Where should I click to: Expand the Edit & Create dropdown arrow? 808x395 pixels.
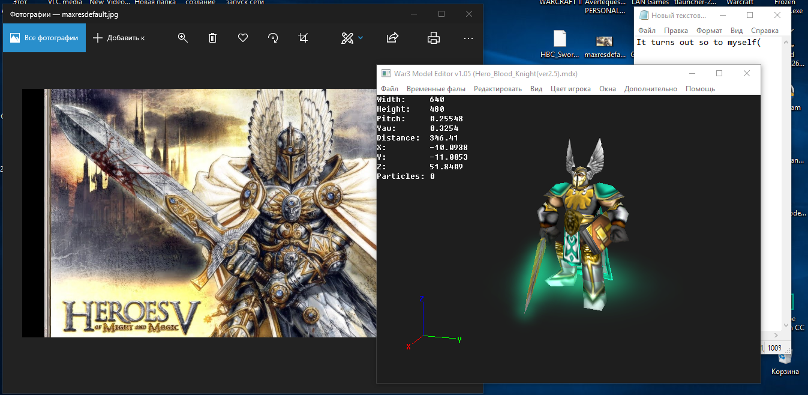[x=361, y=38]
